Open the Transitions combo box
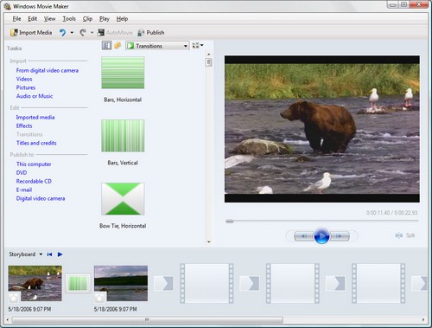 (157, 46)
